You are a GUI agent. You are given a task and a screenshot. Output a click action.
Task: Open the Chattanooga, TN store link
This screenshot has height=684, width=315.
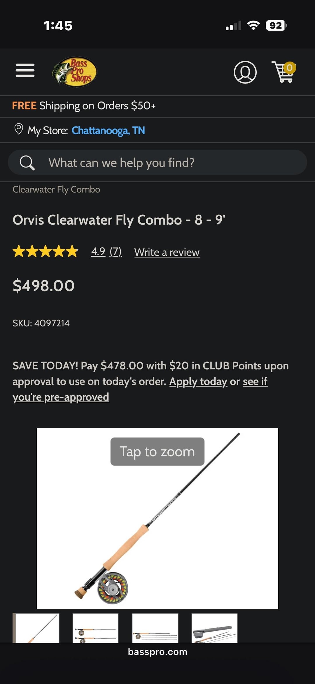(108, 131)
